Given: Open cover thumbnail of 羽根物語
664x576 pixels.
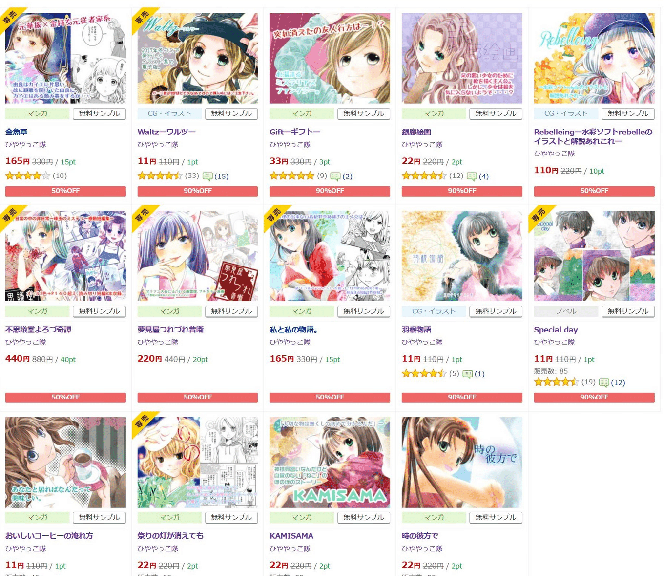Looking at the screenshot, I should 462,256.
